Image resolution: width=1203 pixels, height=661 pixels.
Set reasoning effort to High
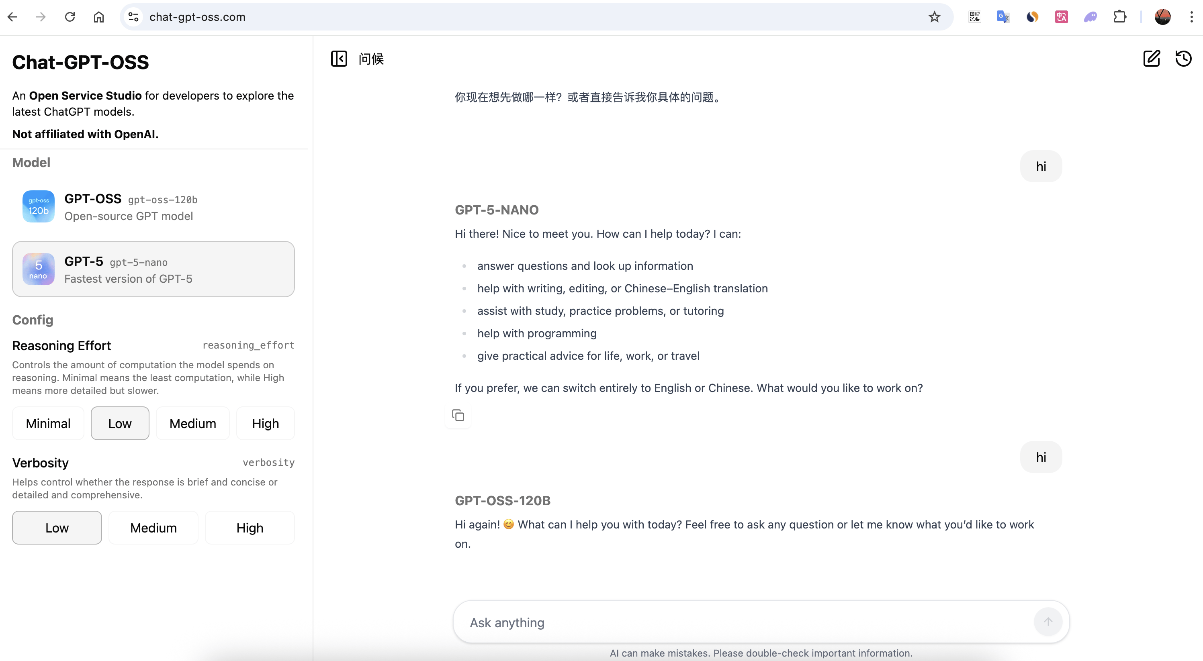265,423
